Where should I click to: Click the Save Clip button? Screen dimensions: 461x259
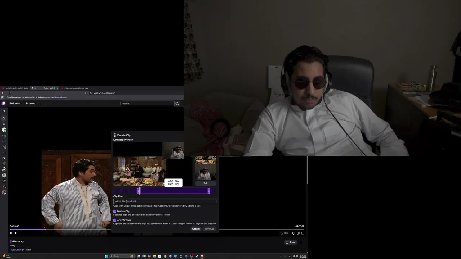[x=209, y=229]
